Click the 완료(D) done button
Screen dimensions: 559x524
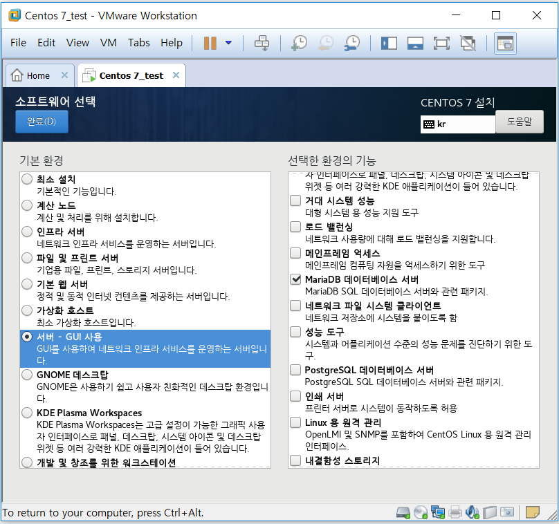click(42, 122)
